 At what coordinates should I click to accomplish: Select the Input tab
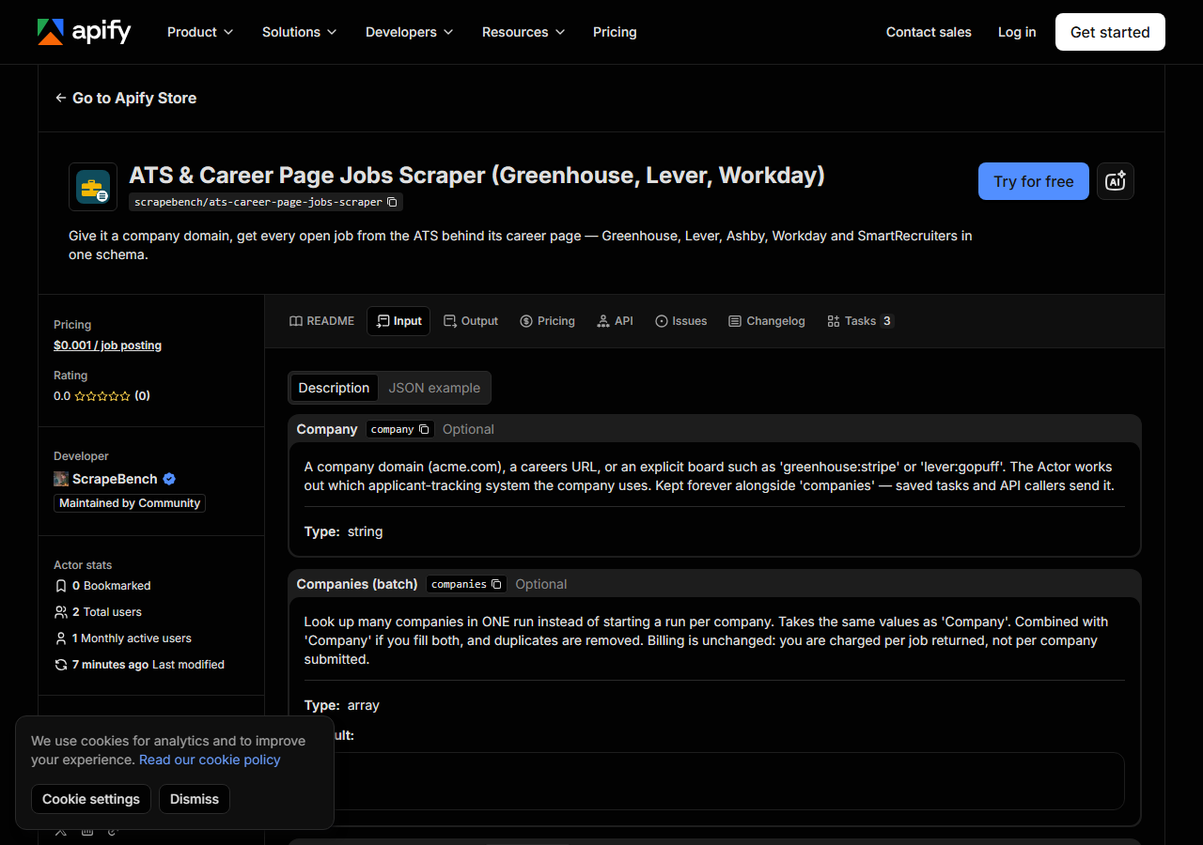click(398, 321)
